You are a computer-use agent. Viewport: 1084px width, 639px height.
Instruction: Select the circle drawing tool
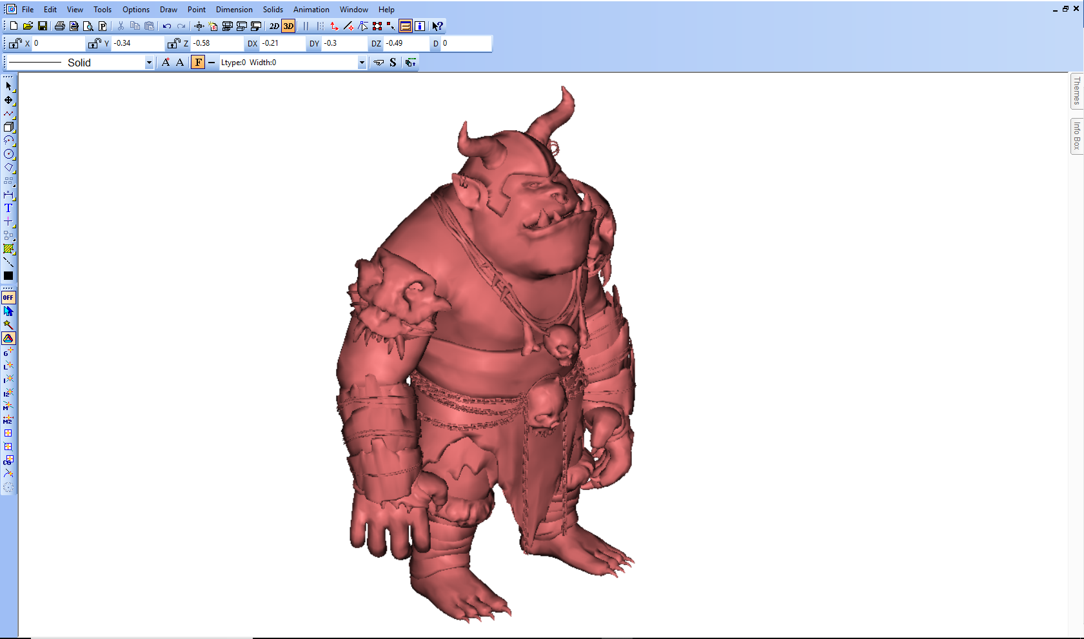tap(8, 154)
